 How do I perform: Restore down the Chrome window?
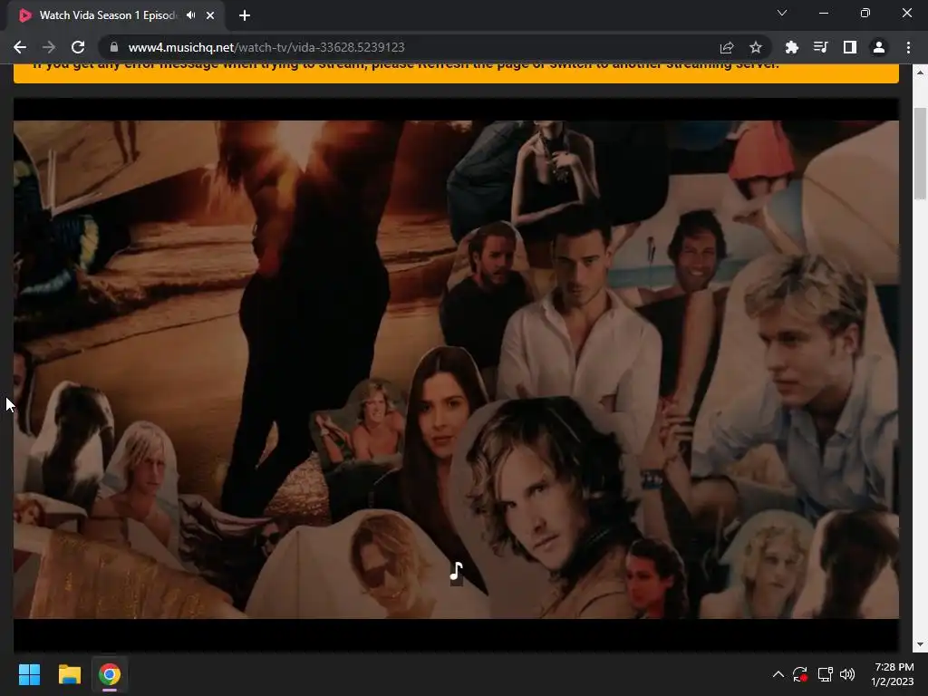865,13
